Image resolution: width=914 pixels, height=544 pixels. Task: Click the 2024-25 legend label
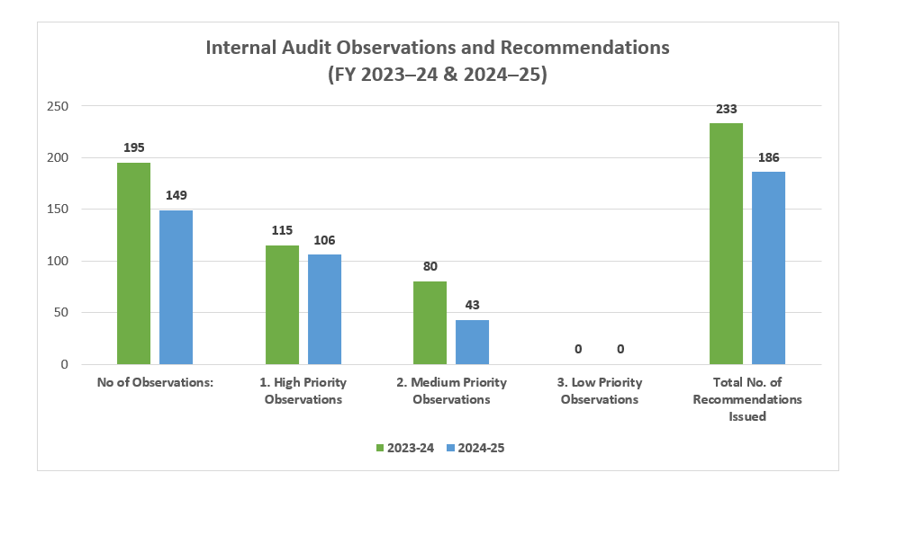(x=482, y=448)
